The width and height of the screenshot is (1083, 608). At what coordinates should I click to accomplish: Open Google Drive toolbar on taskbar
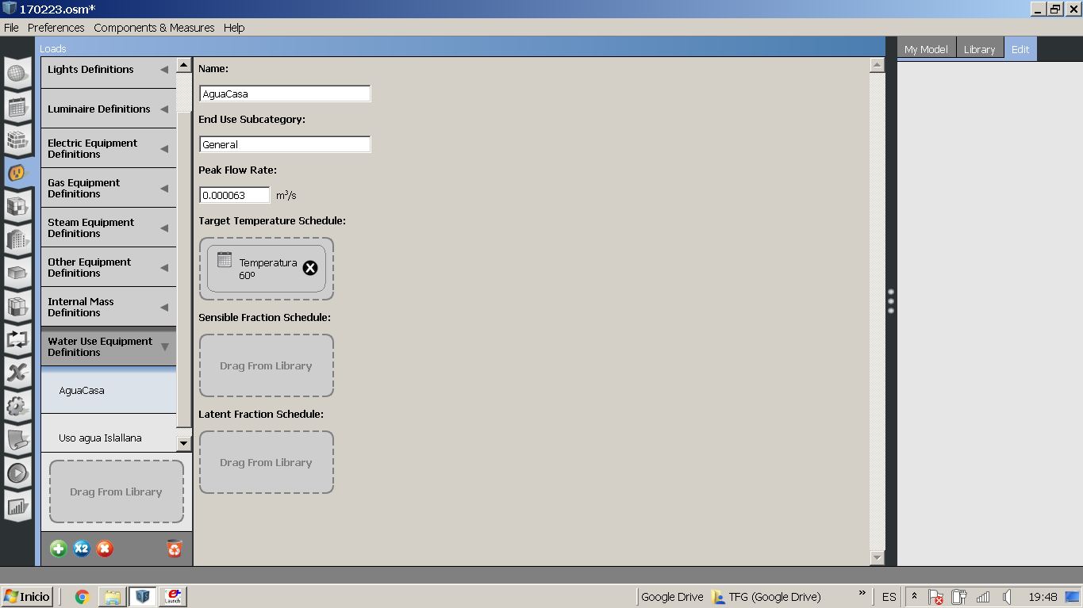(x=672, y=597)
